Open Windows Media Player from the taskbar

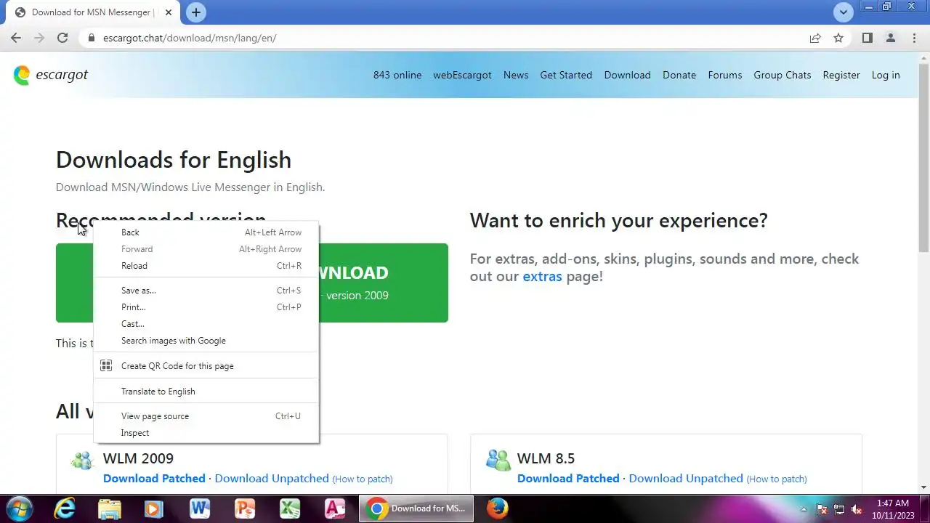[x=154, y=508]
